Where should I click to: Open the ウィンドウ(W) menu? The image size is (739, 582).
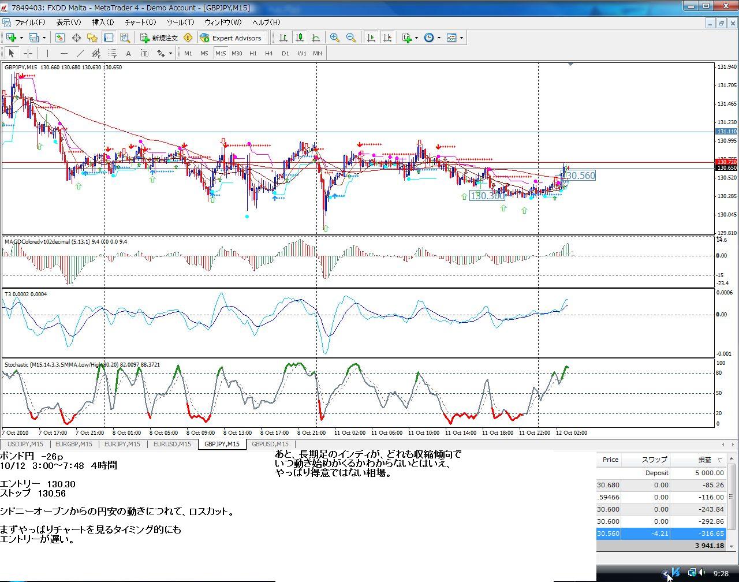coord(223,23)
